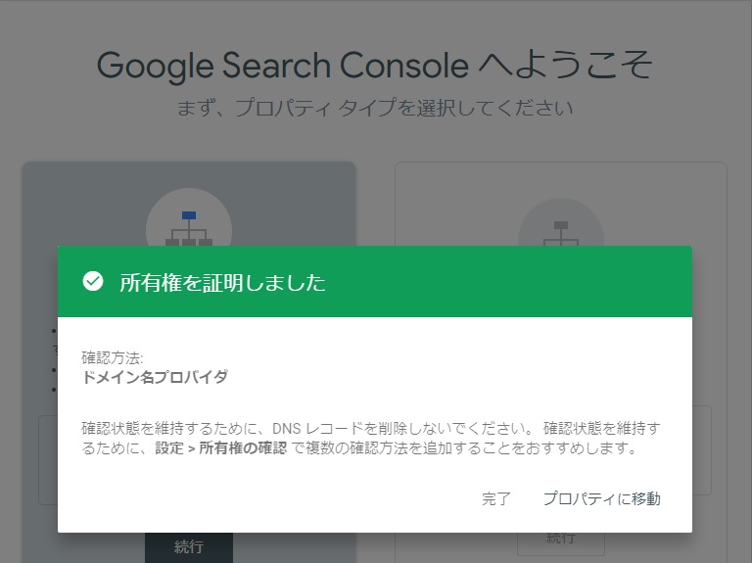The image size is (752, 563).
Task: Click the 確認方法: label
Action: [x=113, y=357]
